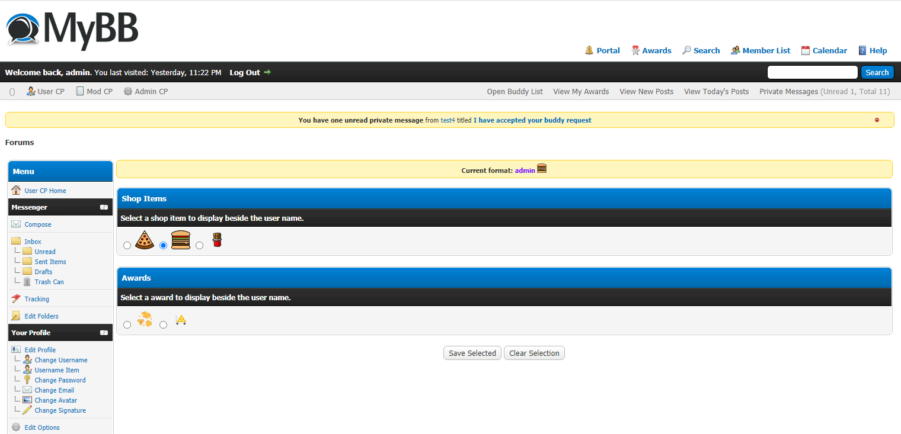Select the burger shop item radio button

point(164,245)
